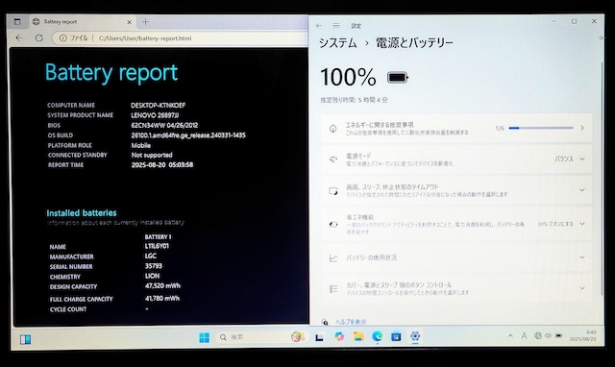
Task: Open the 電源モード バランス dropdown
Action: coord(570,159)
